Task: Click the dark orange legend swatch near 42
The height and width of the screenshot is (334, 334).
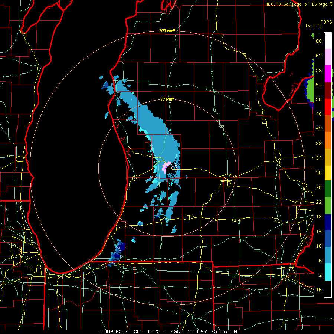Action: coord(328,123)
